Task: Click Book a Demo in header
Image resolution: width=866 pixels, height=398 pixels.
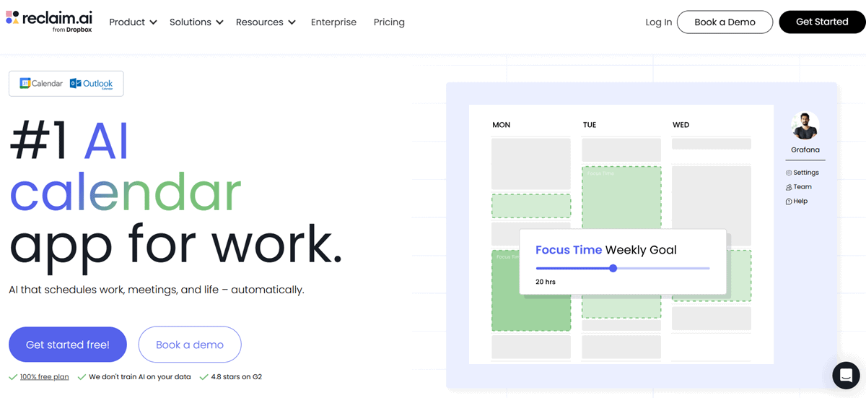Action: 725,22
